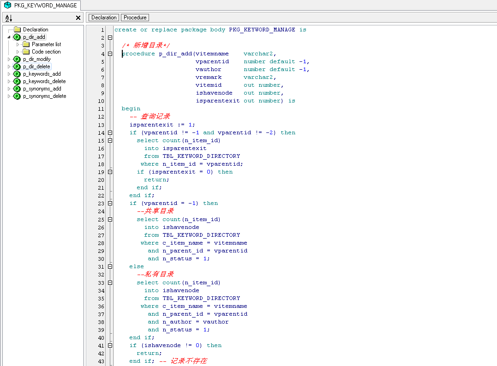Select Parameter list tree item
Image resolution: width=497 pixels, height=366 pixels.
(x=46, y=44)
